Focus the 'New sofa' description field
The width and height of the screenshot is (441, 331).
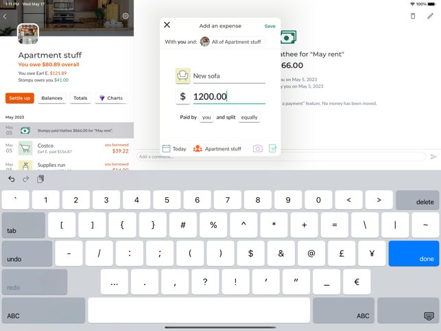229,76
